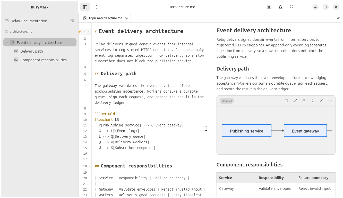Viewport: 343px width, 198px height.
Task: Open the text formatting A icon
Action: 280,7
